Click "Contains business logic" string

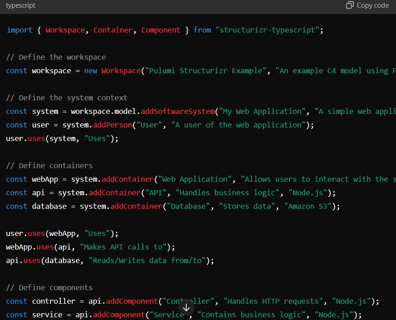(x=252, y=315)
